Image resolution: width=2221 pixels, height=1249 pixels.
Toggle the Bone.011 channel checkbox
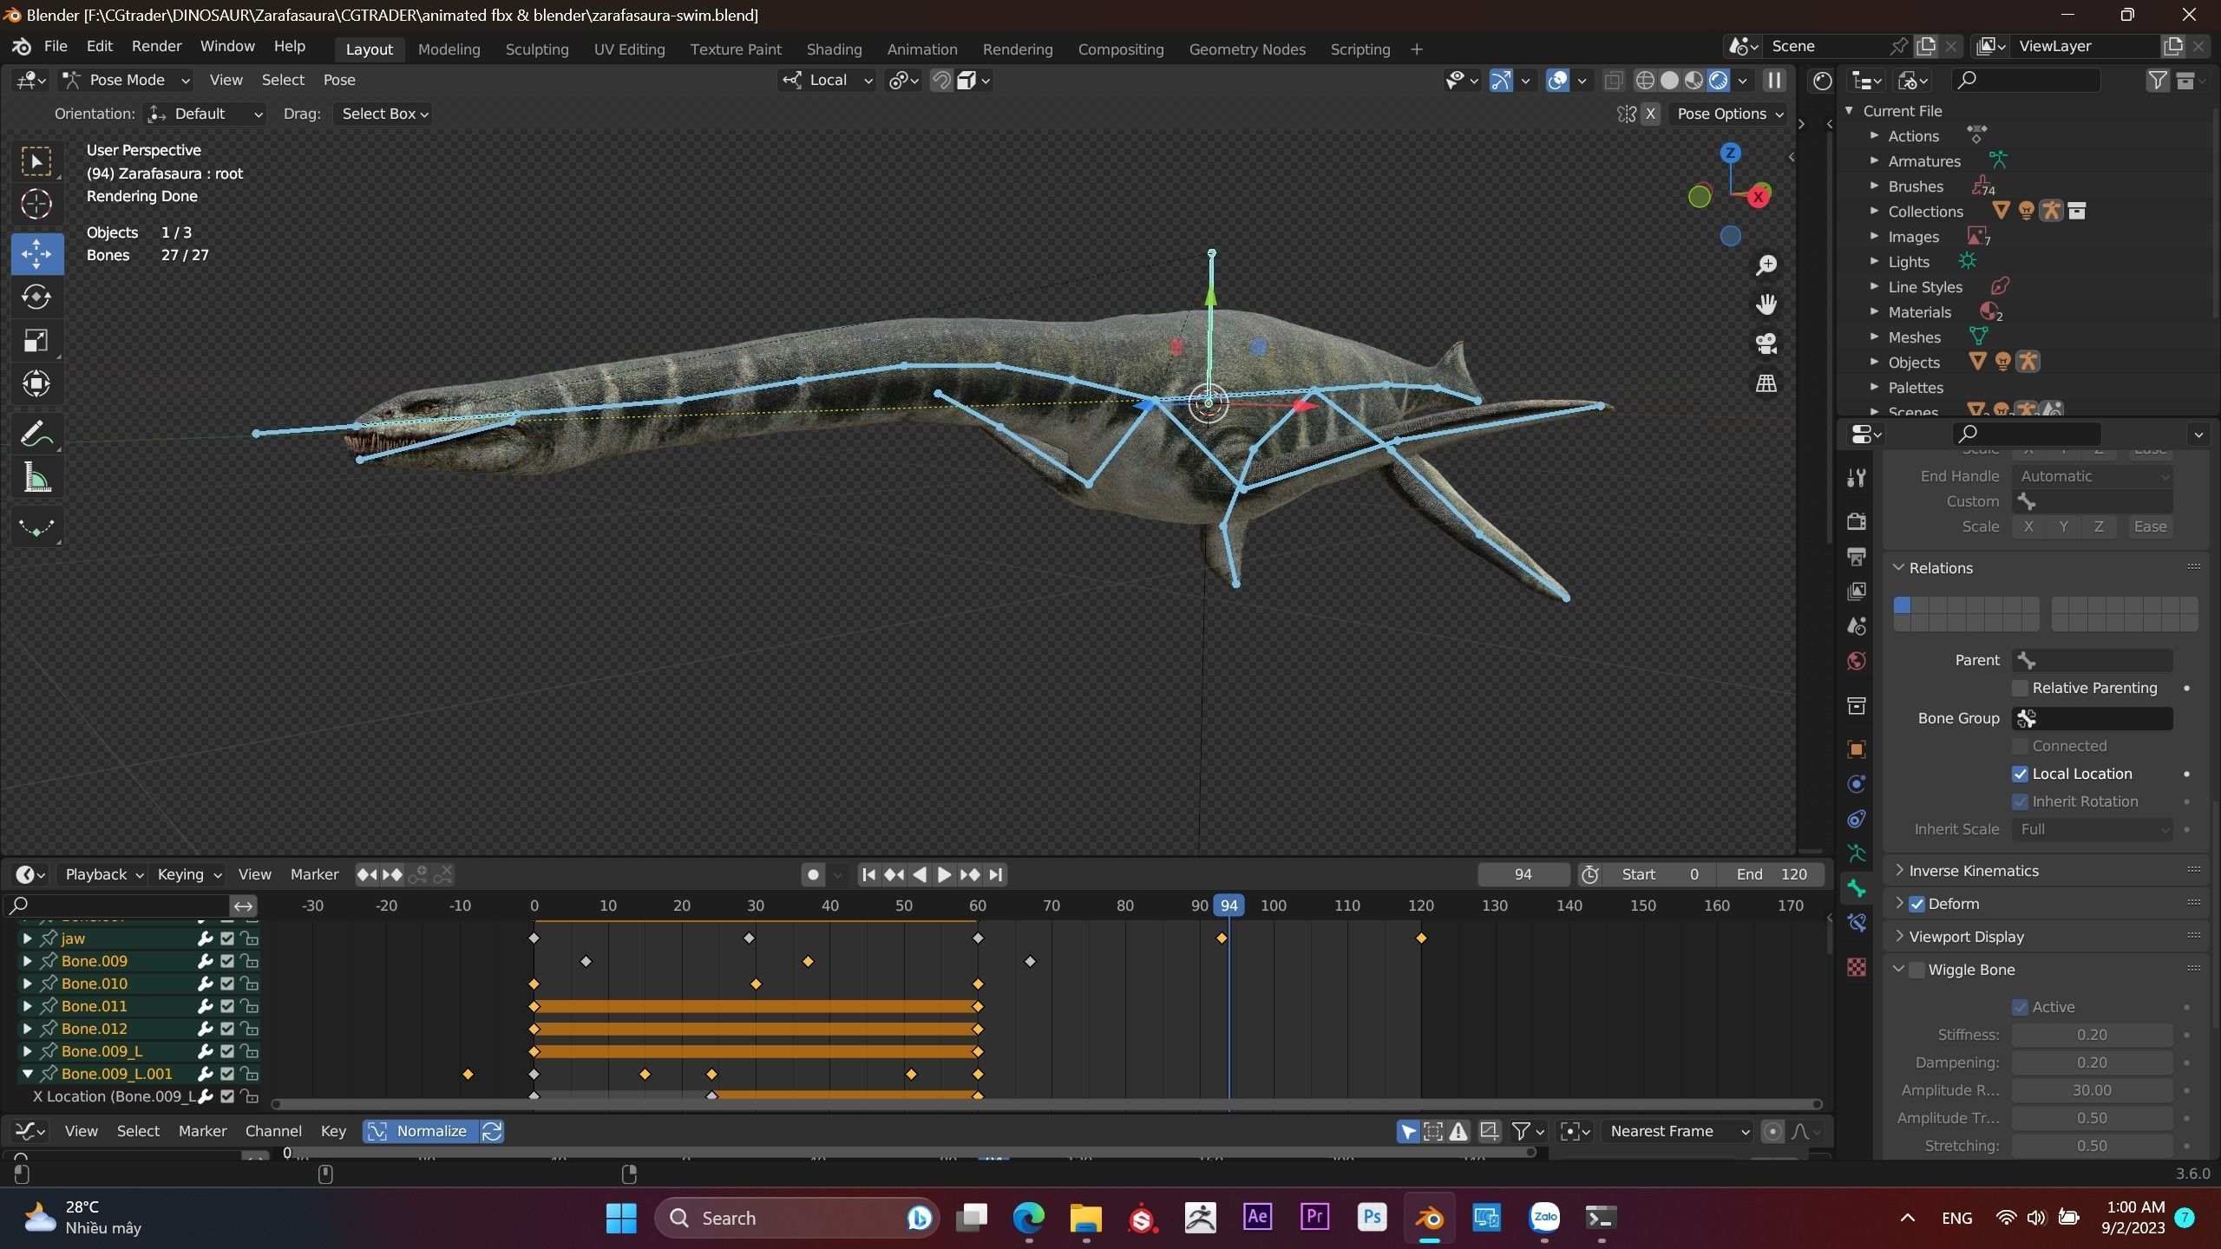coord(227,1006)
